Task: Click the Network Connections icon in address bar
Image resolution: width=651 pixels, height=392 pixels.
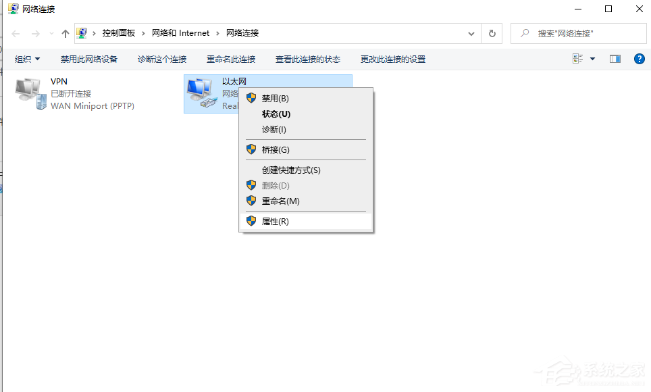Action: (82, 32)
